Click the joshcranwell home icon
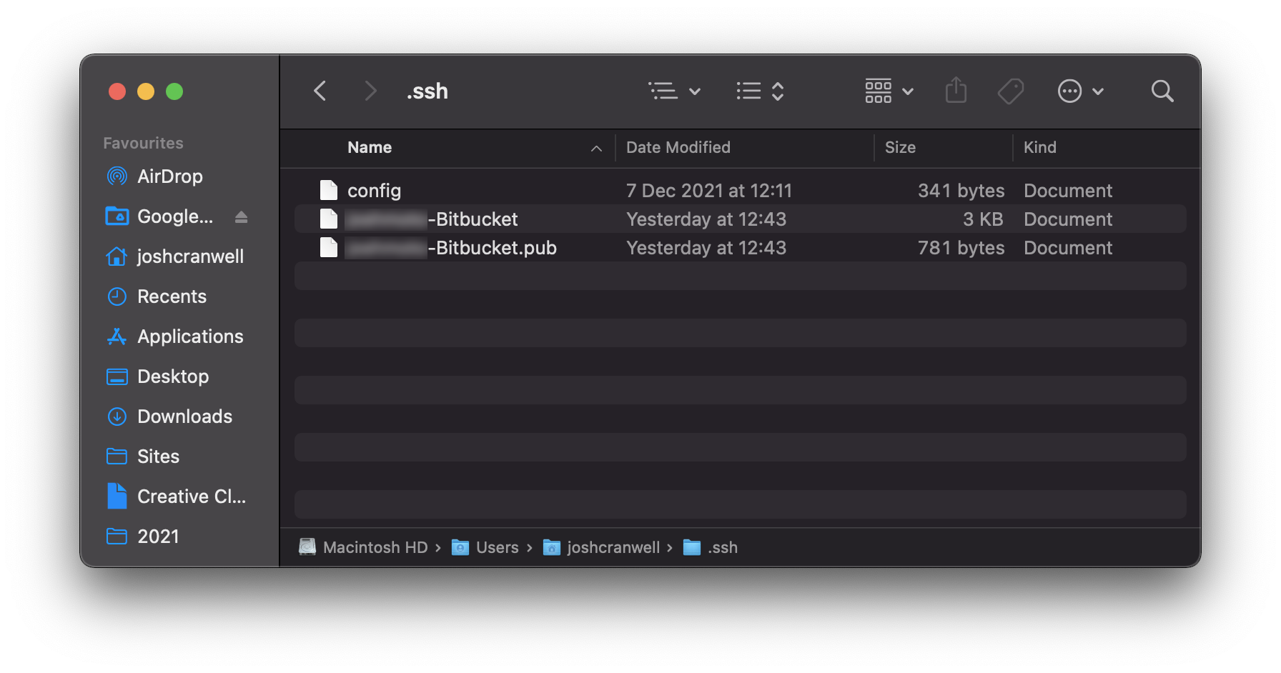This screenshot has width=1281, height=673. coord(117,256)
